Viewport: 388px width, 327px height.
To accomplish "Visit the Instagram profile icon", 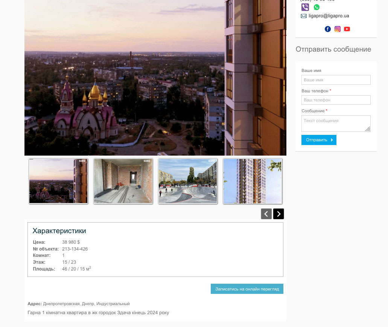I will [338, 29].
